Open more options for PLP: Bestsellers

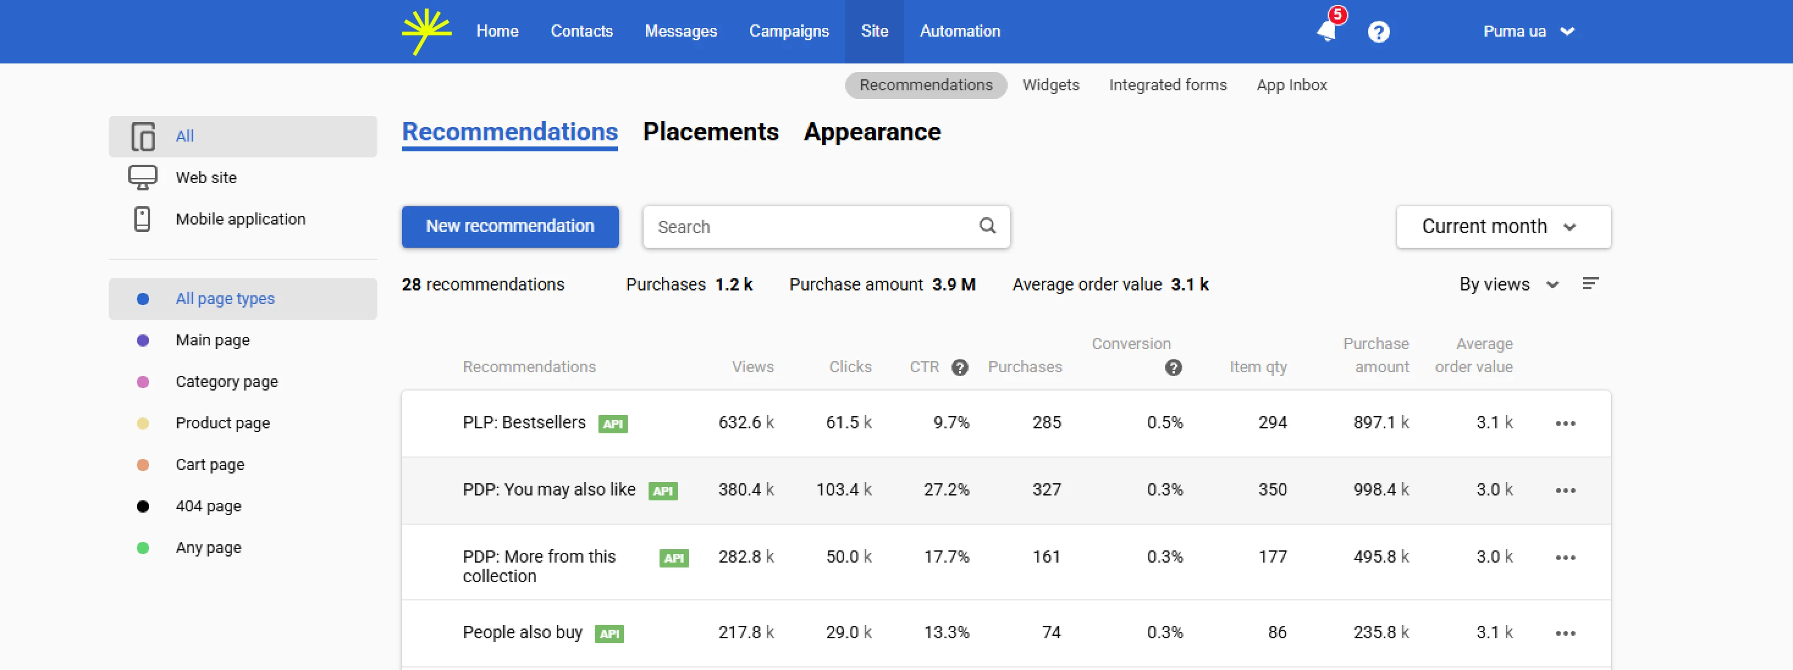tap(1565, 423)
